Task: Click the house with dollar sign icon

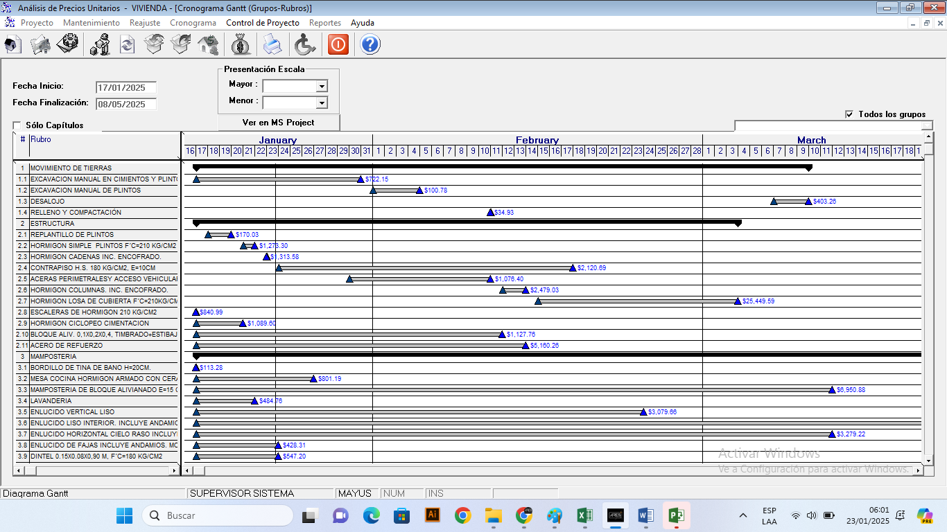Action: point(207,45)
